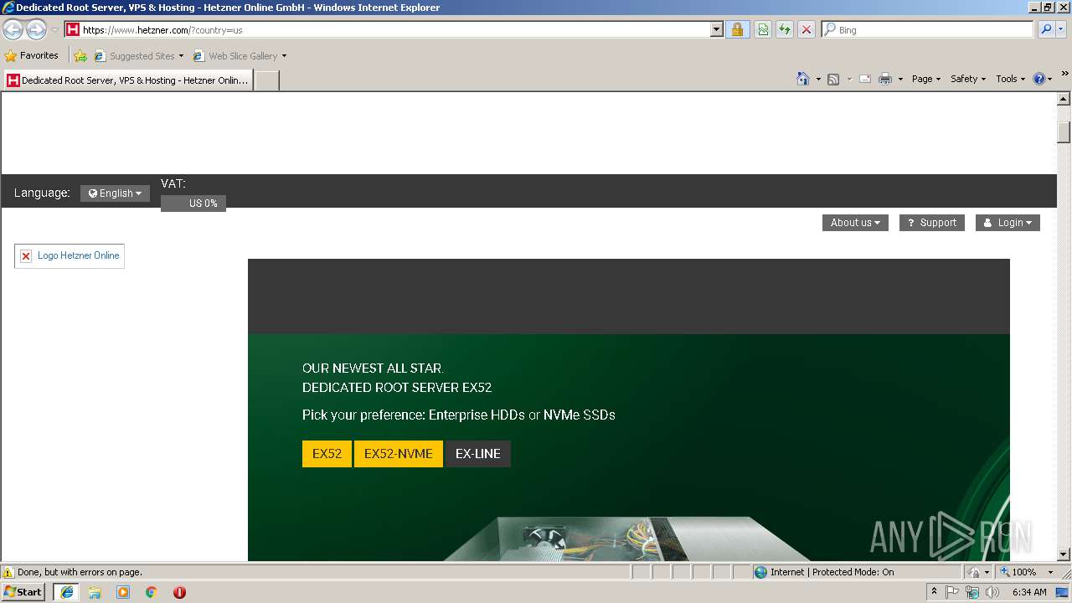This screenshot has width=1072, height=603.
Task: Open the VAT US 0% dropdown
Action: pos(193,204)
